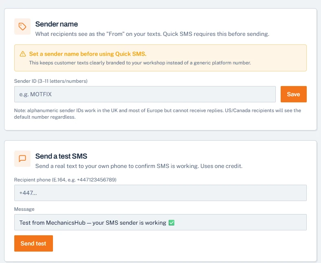Click the note about alphanumeric sender IDs

pyautogui.click(x=157, y=114)
